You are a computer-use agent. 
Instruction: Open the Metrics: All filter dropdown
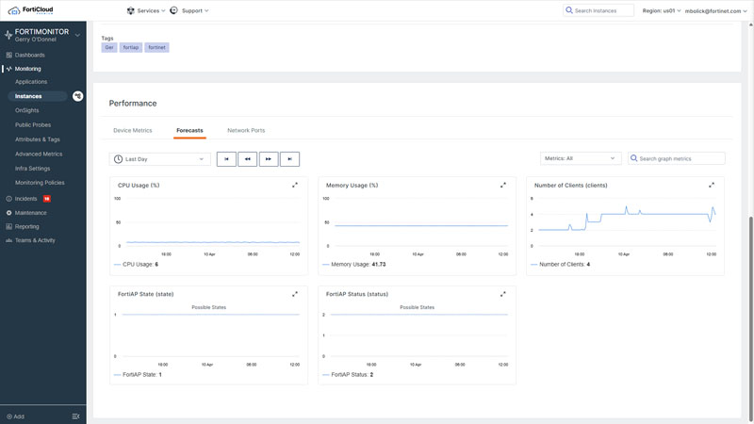point(580,158)
